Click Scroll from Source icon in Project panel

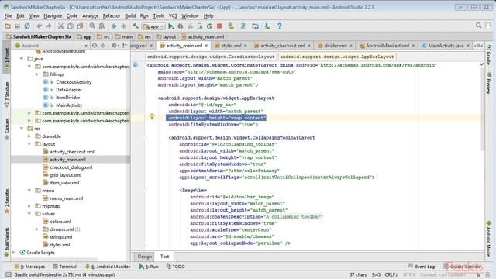coord(95,46)
